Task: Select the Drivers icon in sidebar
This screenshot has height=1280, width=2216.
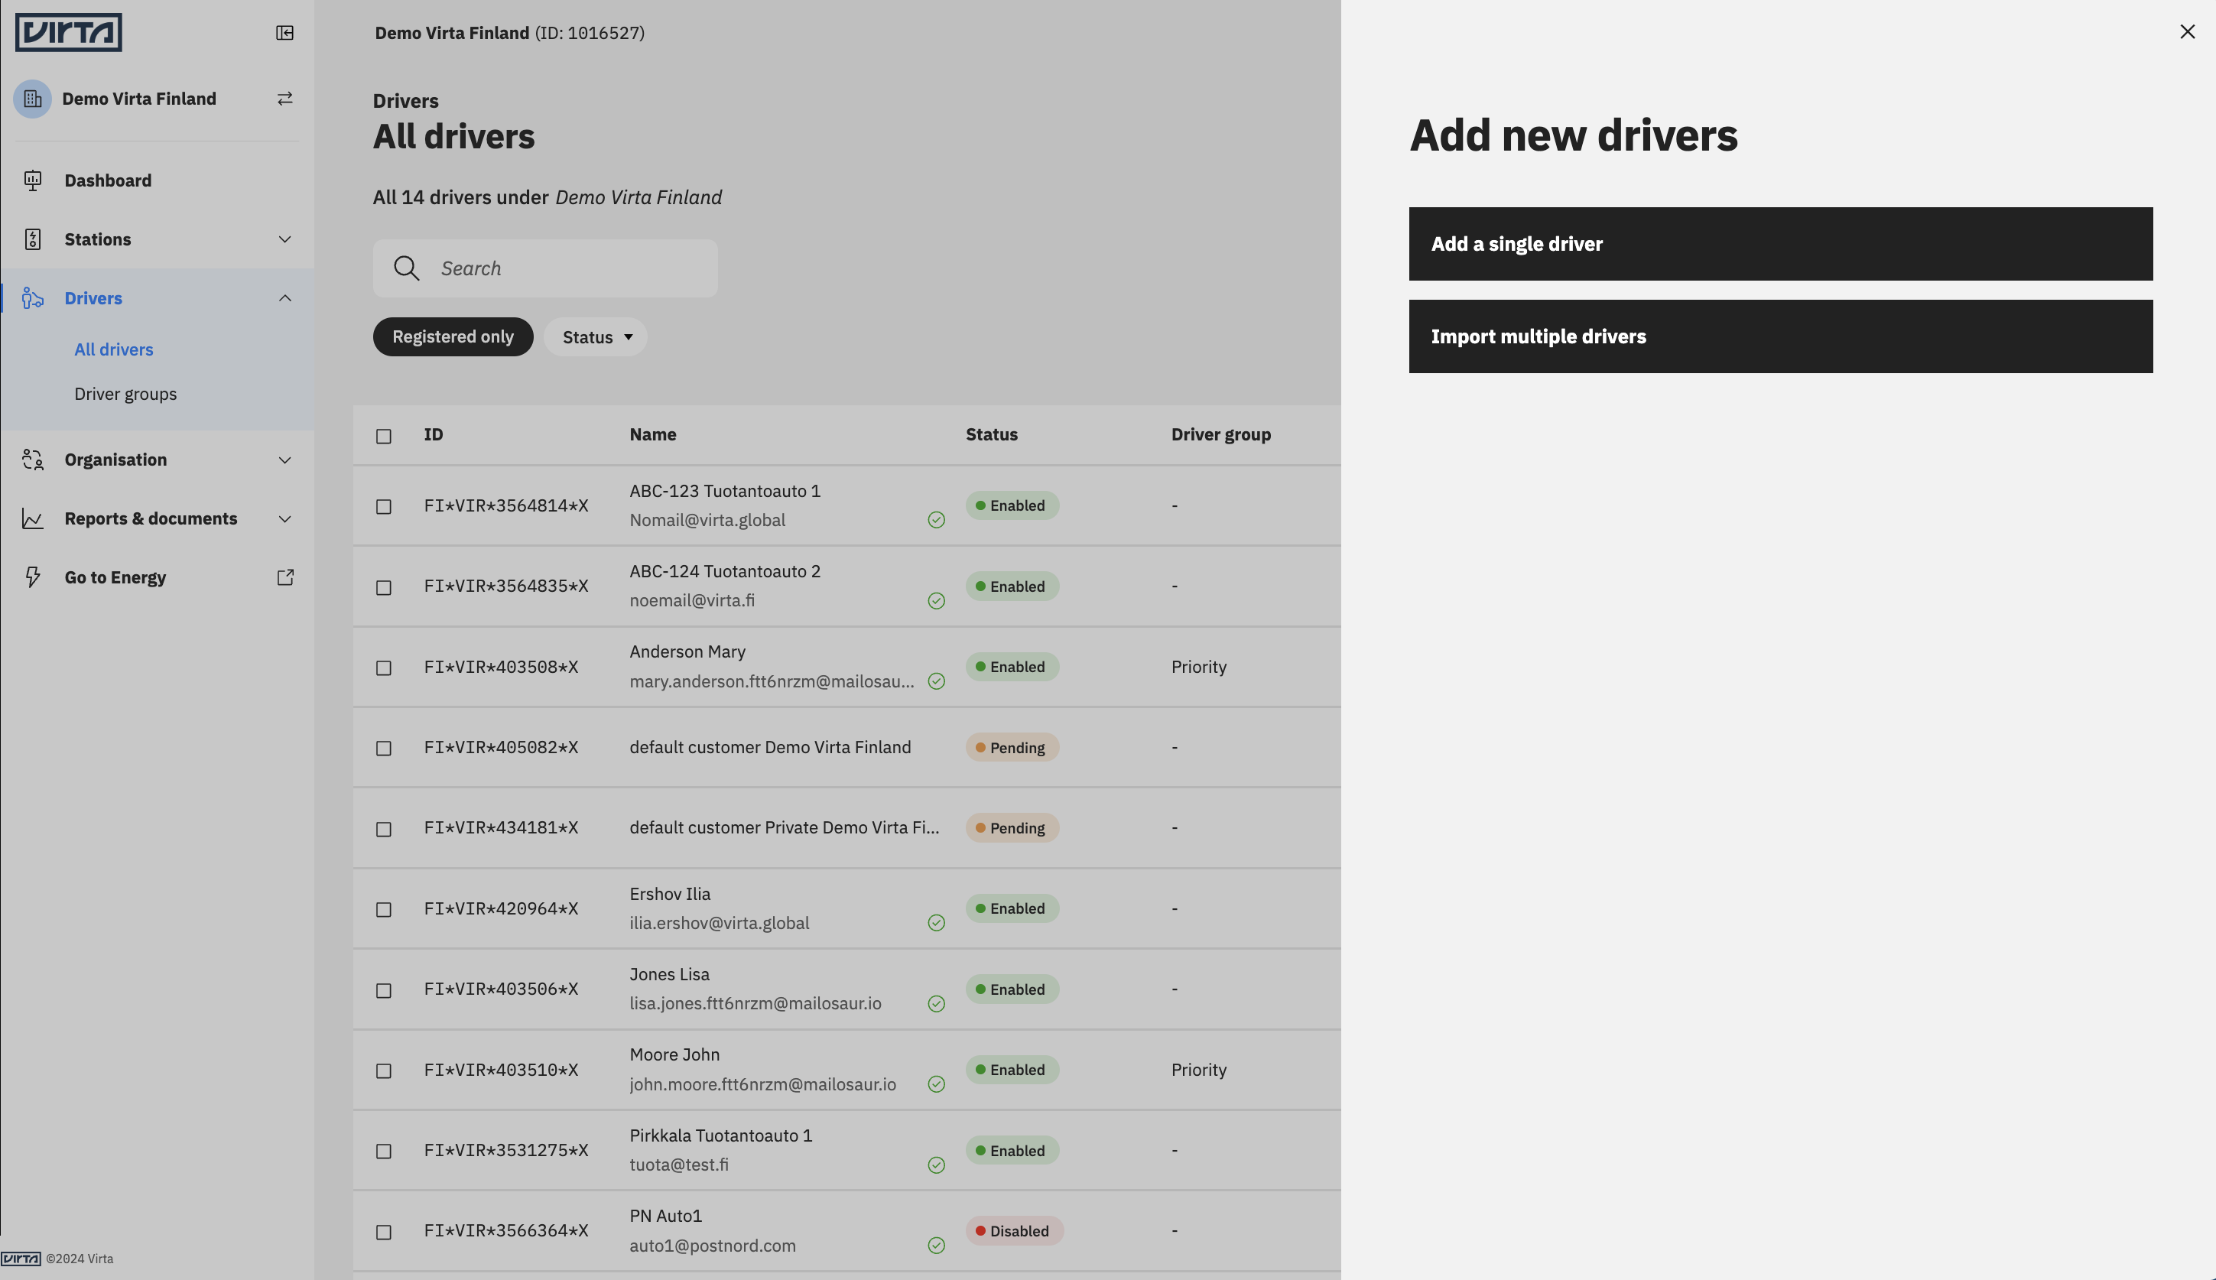Action: tap(33, 298)
